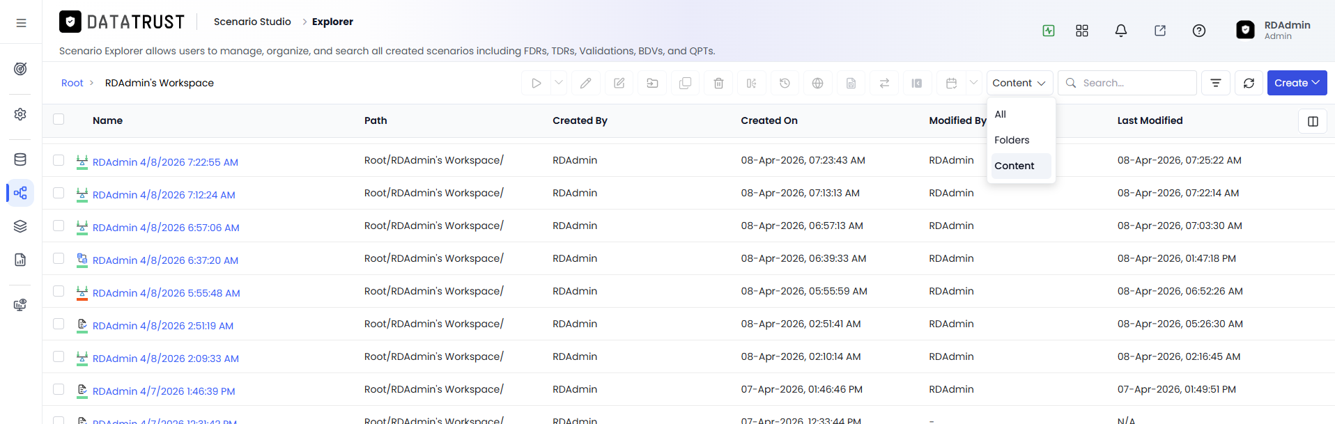Open scenario RDAdmin 4/8/2026 5:55:48 AM
This screenshot has height=424, width=1335.
click(x=166, y=293)
